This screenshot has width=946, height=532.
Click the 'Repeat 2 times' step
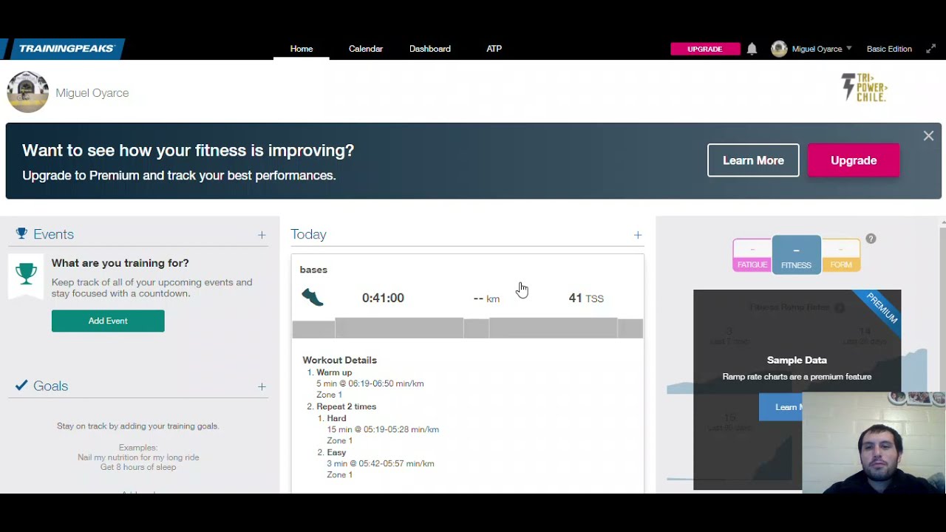click(x=346, y=406)
